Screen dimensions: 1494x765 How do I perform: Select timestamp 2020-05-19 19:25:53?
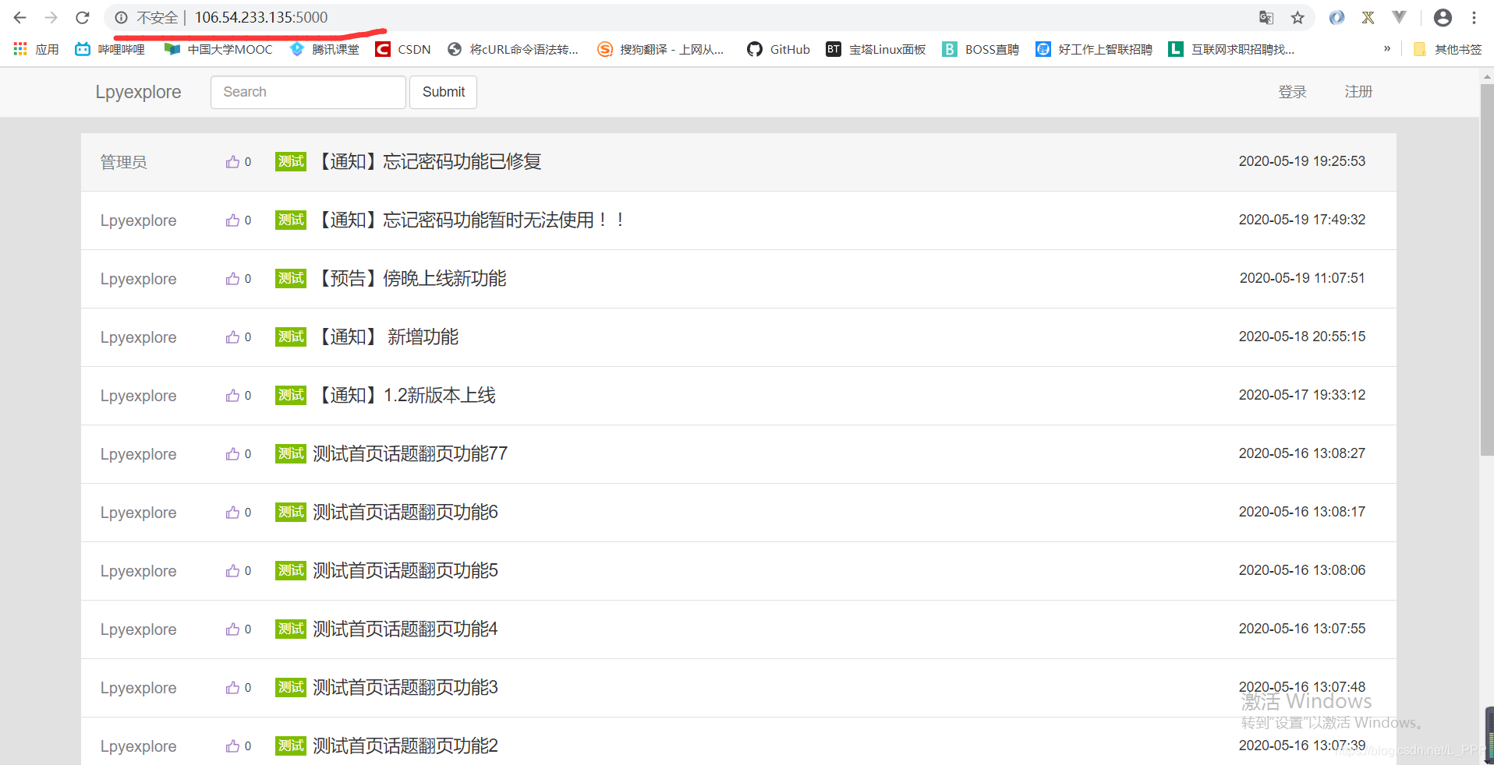tap(1302, 161)
